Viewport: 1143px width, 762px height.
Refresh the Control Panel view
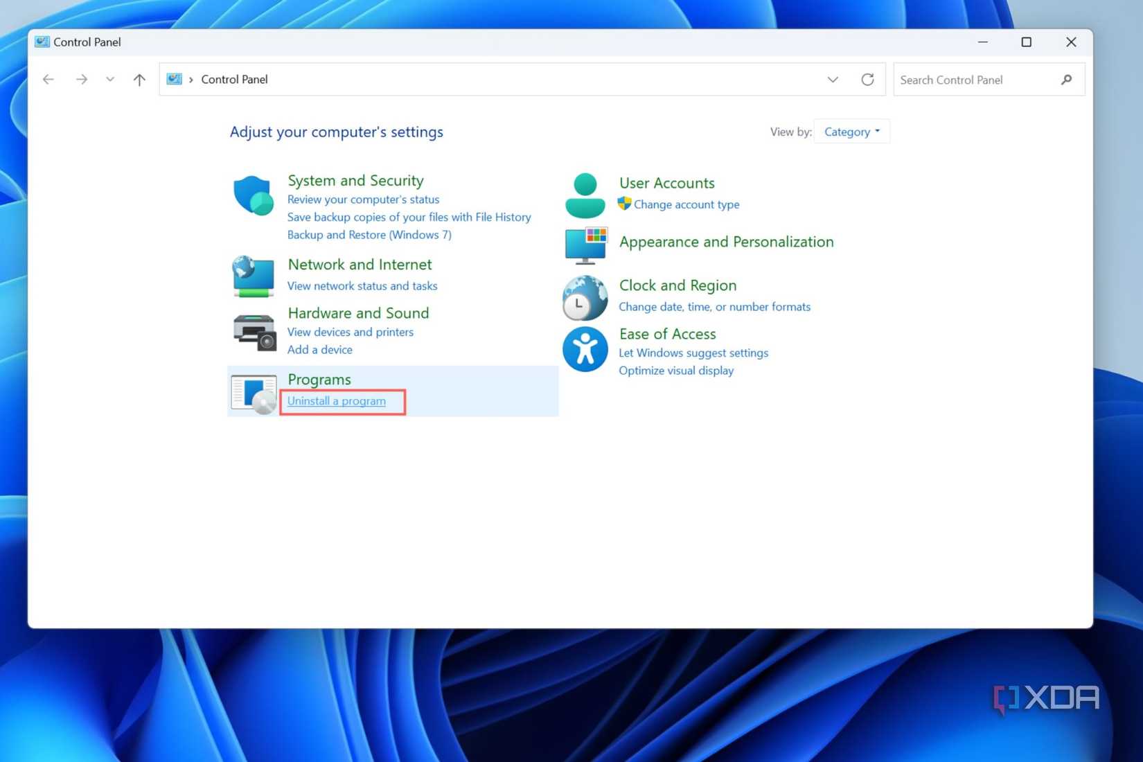867,80
